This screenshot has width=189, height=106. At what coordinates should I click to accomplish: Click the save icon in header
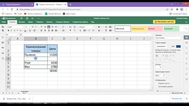[22, 18]
